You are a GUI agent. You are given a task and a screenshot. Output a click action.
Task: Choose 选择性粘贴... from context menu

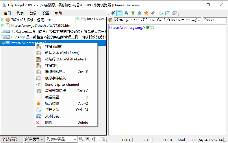click(x=66, y=72)
